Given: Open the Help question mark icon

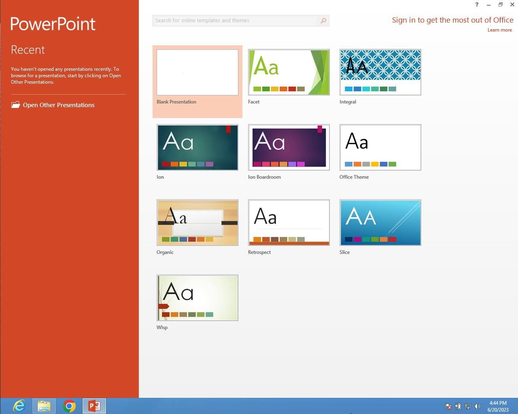Looking at the screenshot, I should [476, 4].
